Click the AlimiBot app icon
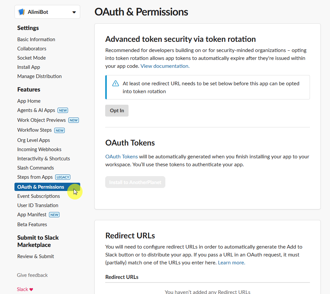The image size is (330, 294). pos(21,12)
